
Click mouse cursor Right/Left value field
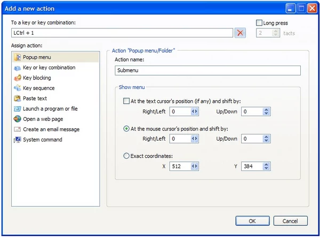(180, 138)
